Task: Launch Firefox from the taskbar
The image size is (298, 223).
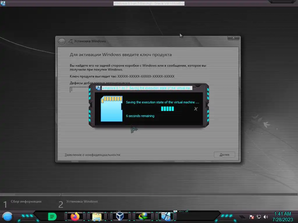Action: point(75,216)
